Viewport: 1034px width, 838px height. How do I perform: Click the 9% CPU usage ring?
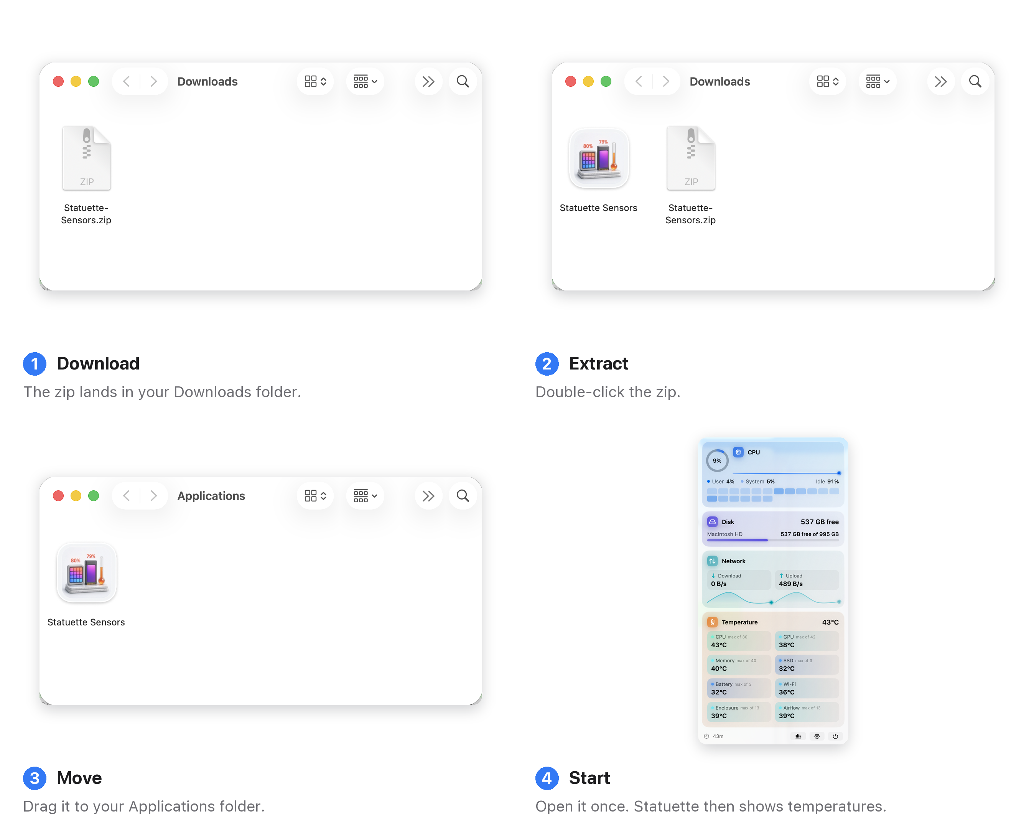(717, 460)
